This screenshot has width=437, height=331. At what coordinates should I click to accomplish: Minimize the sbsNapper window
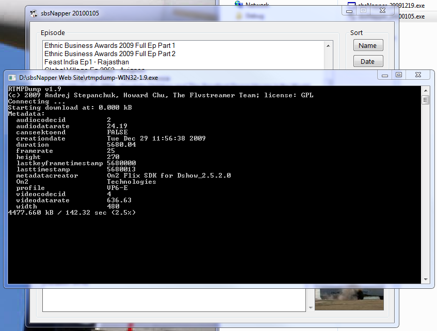349,11
